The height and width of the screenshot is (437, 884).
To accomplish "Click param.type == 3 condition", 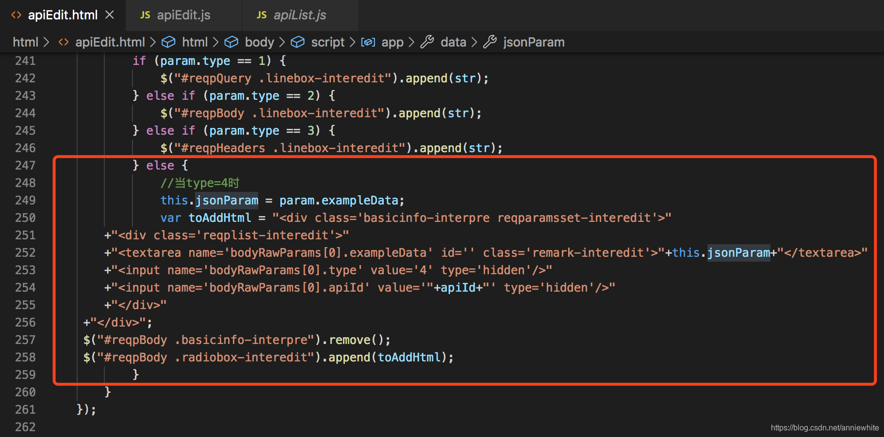I will (262, 130).
